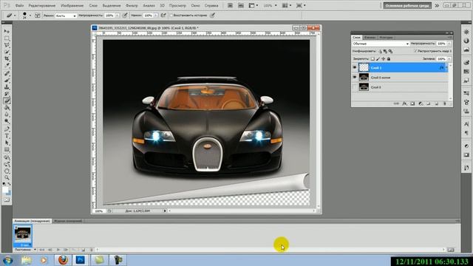The height and width of the screenshot is (266, 473).
Task: Add a layer style with the fx button
Action: (404, 103)
